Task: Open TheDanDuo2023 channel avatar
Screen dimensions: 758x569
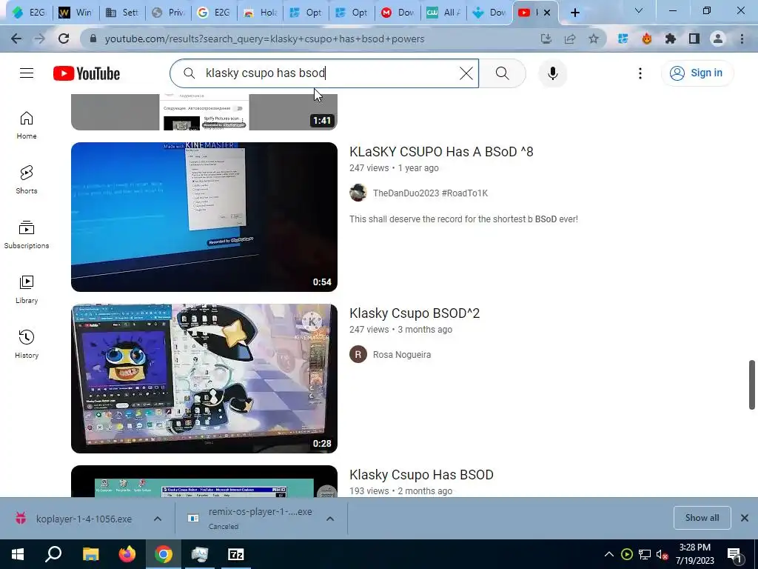Action: [358, 193]
